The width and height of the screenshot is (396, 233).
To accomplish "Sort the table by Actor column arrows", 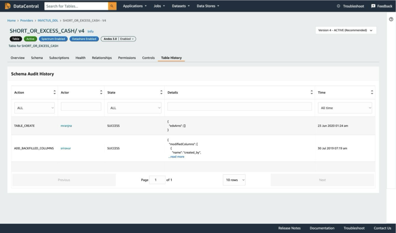I will point(101,93).
